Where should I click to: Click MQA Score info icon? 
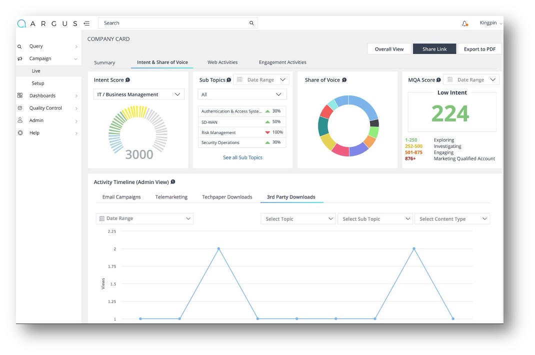[x=438, y=80]
